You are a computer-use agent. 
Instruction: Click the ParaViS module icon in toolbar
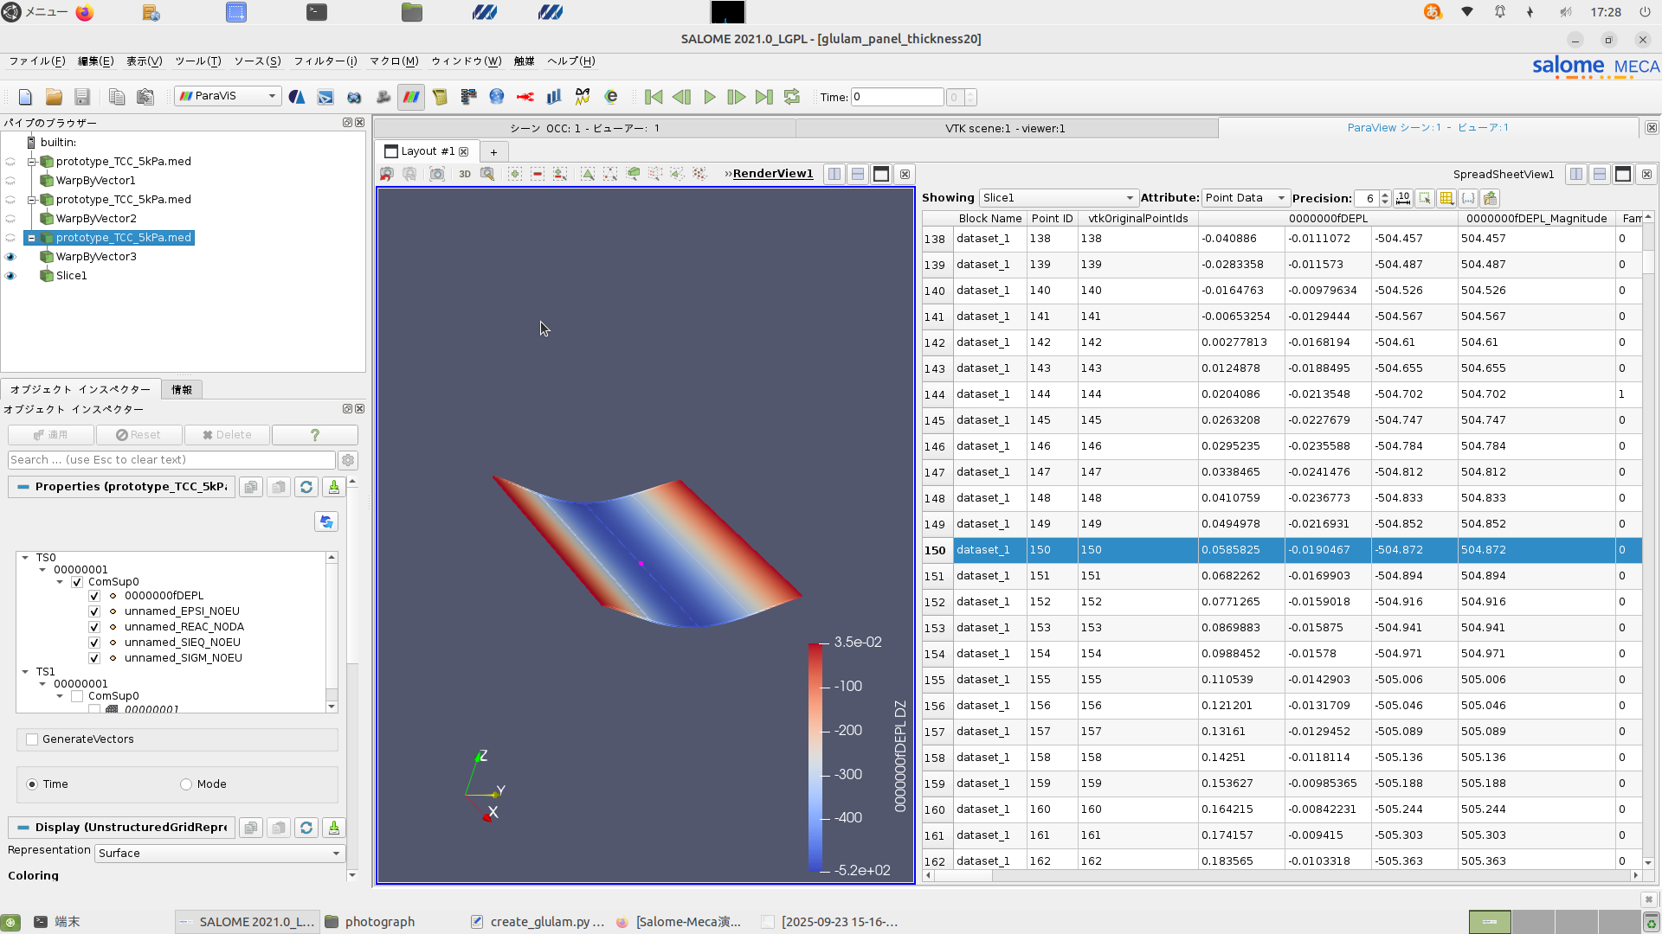(410, 97)
